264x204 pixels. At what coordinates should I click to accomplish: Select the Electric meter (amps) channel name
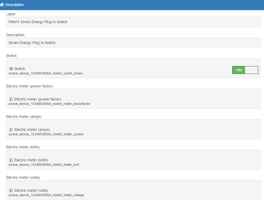[32, 130]
